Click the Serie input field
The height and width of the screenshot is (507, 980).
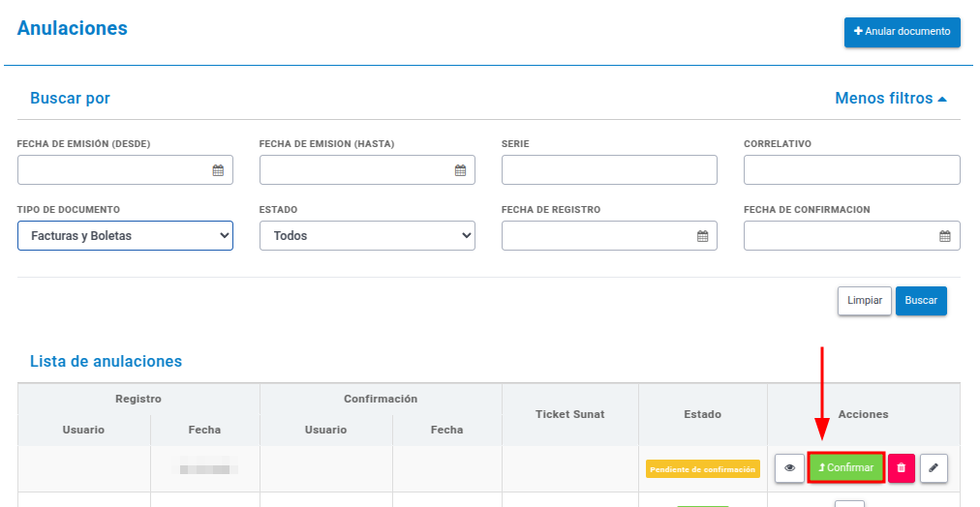pos(609,170)
